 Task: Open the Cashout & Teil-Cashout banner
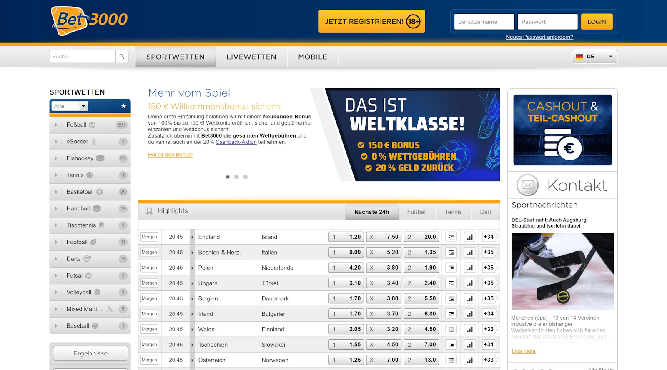pyautogui.click(x=562, y=130)
